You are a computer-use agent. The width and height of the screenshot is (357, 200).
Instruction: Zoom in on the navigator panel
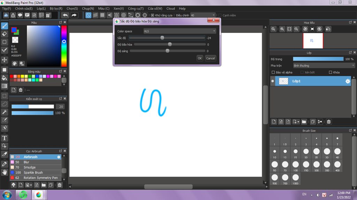pos(282,29)
